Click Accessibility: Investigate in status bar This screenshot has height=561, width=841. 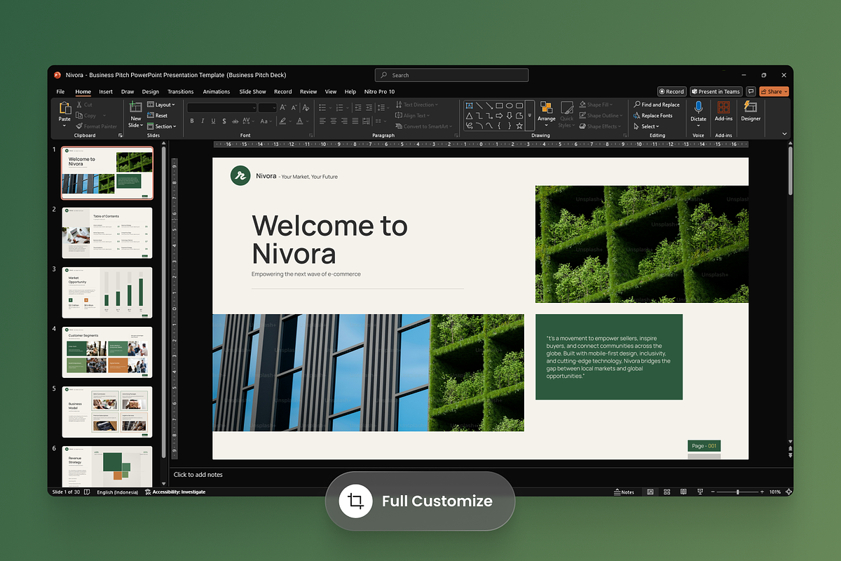pos(175,492)
